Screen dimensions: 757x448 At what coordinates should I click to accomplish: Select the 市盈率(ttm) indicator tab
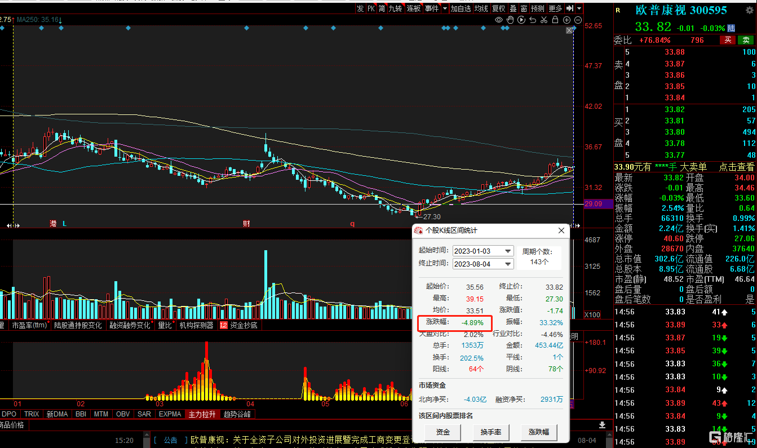[x=29, y=325]
